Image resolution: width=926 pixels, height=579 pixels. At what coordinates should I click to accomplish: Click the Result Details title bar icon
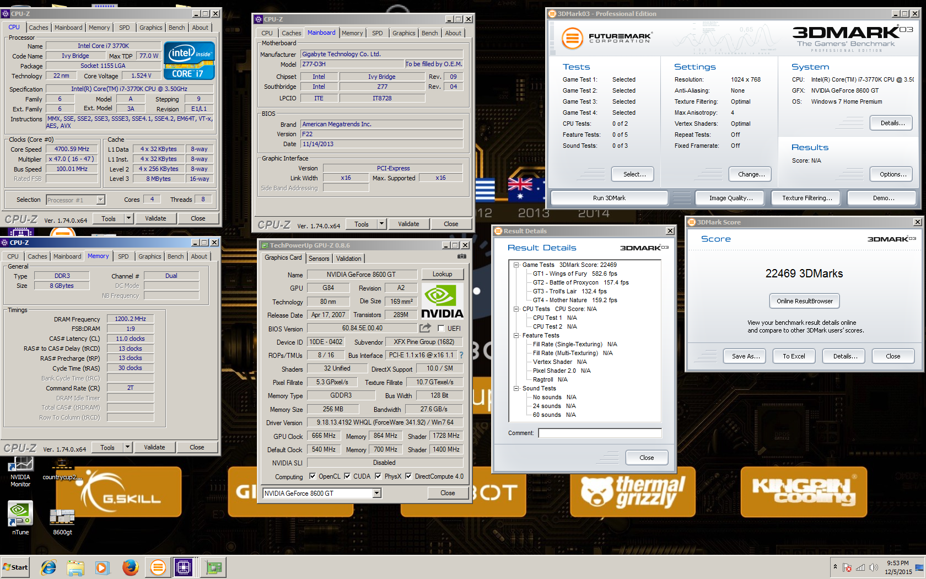tap(498, 231)
